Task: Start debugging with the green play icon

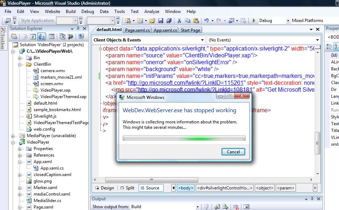Action: pos(254,21)
